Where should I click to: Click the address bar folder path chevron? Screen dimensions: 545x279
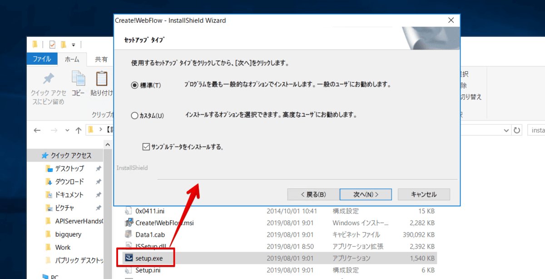click(x=101, y=130)
